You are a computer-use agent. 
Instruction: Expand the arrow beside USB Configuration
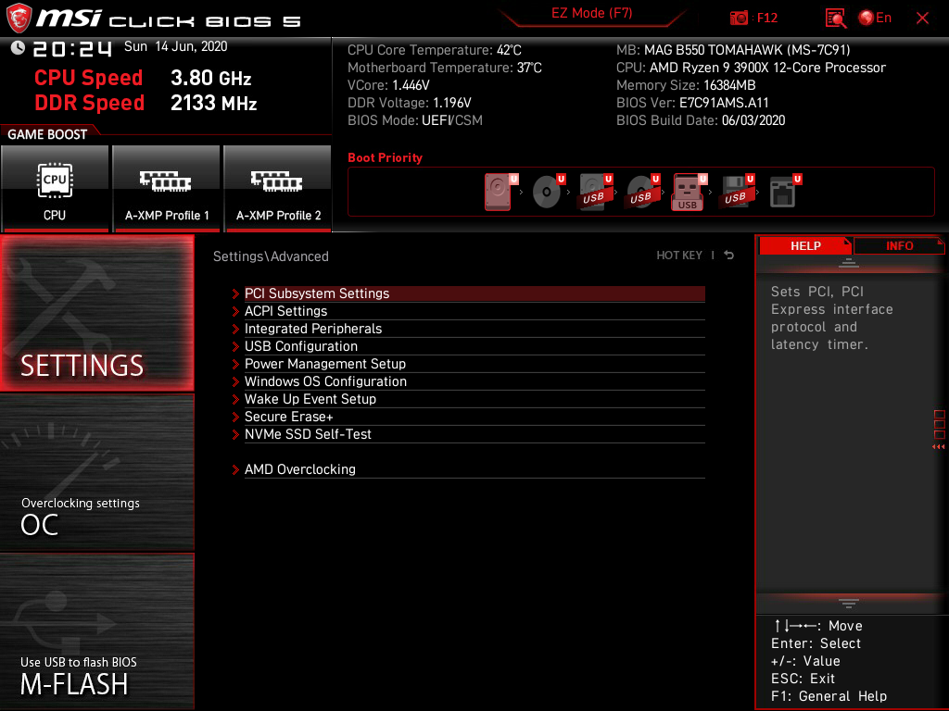click(235, 346)
